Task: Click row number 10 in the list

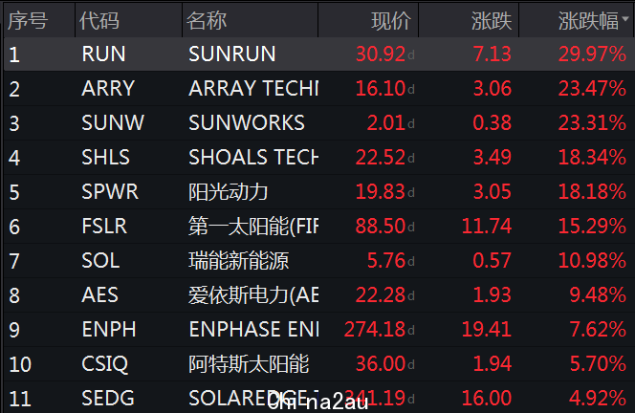Action: [x=20, y=364]
